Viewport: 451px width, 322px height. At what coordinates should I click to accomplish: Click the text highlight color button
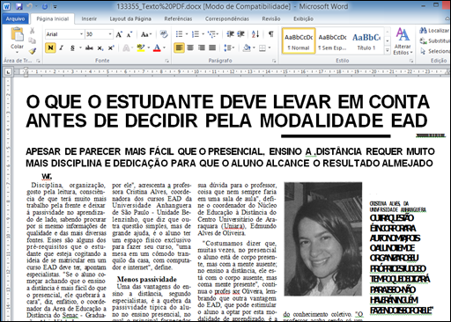point(141,48)
